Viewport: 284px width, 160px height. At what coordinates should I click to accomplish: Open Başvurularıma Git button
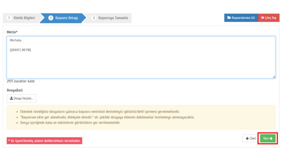241,18
